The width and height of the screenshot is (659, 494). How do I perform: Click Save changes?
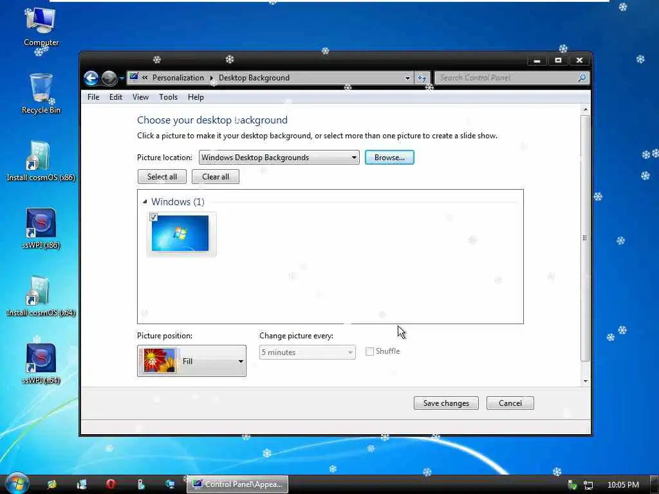pyautogui.click(x=446, y=403)
